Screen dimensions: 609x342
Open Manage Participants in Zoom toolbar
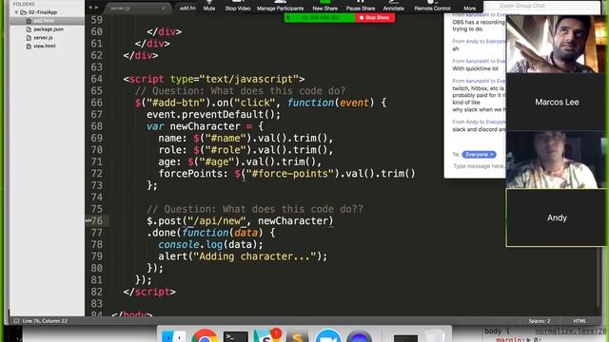tap(280, 6)
